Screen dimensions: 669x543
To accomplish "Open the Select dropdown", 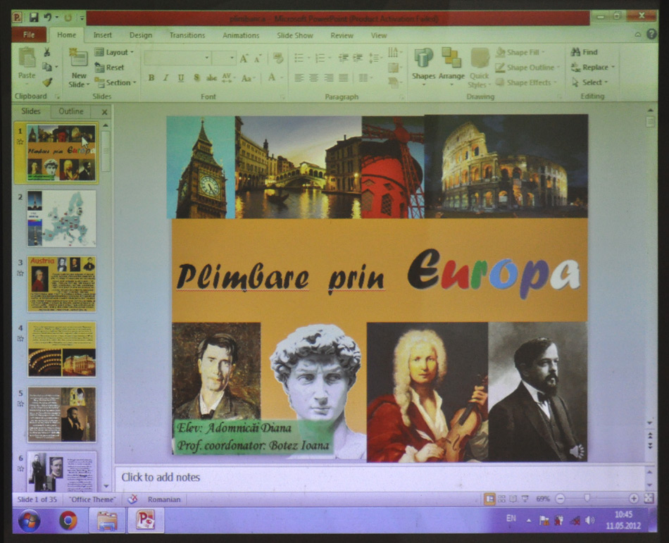I will [589, 82].
